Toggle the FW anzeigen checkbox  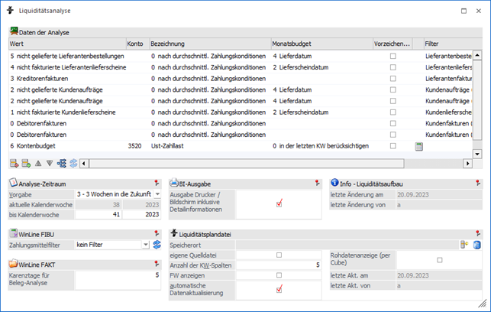pos(279,275)
